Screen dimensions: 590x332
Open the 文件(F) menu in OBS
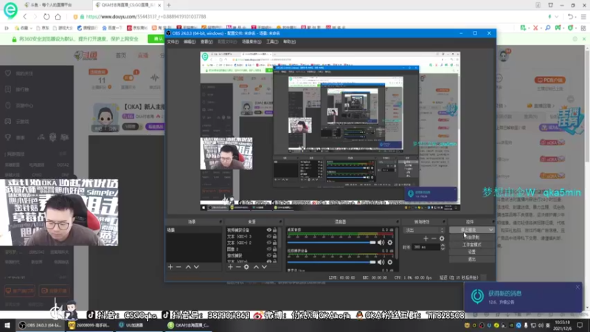coord(173,42)
